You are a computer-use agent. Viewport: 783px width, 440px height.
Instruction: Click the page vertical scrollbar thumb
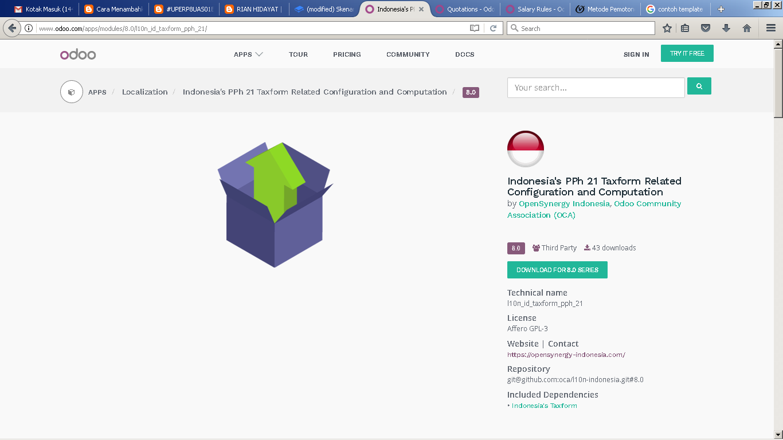[778, 84]
